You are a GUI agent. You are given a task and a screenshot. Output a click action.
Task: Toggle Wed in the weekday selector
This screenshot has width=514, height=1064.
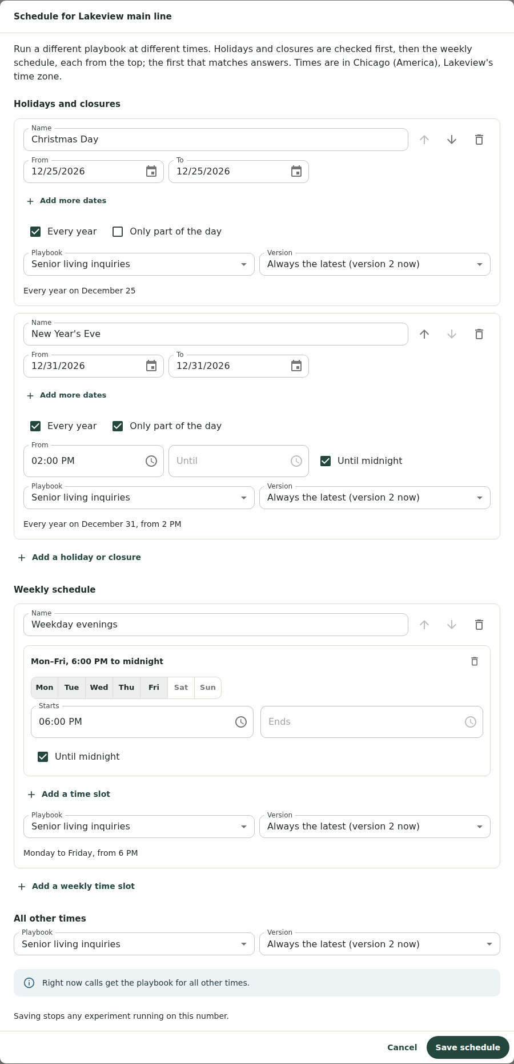click(99, 688)
